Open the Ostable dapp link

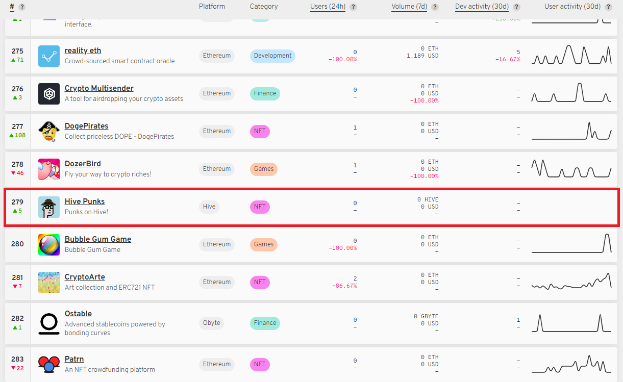(78, 314)
